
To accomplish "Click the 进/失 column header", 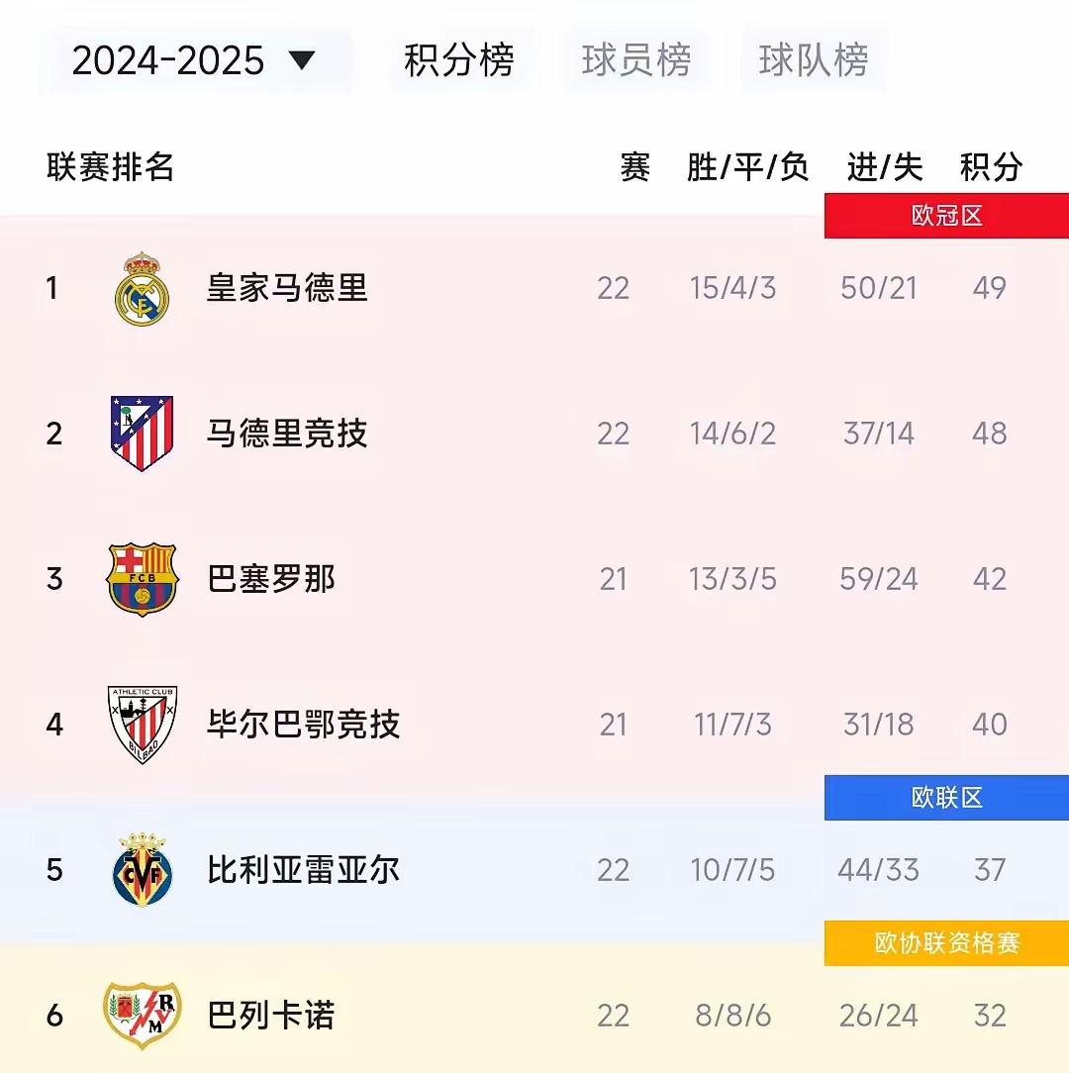I will (x=883, y=168).
